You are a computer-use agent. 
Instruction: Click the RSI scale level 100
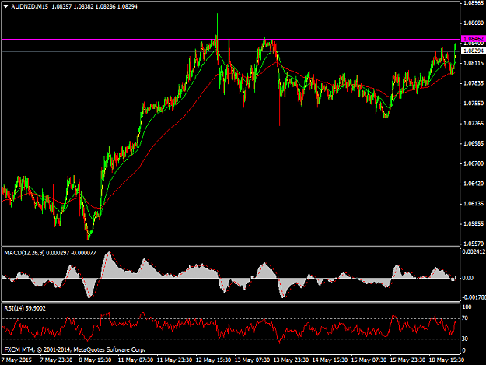point(467,307)
